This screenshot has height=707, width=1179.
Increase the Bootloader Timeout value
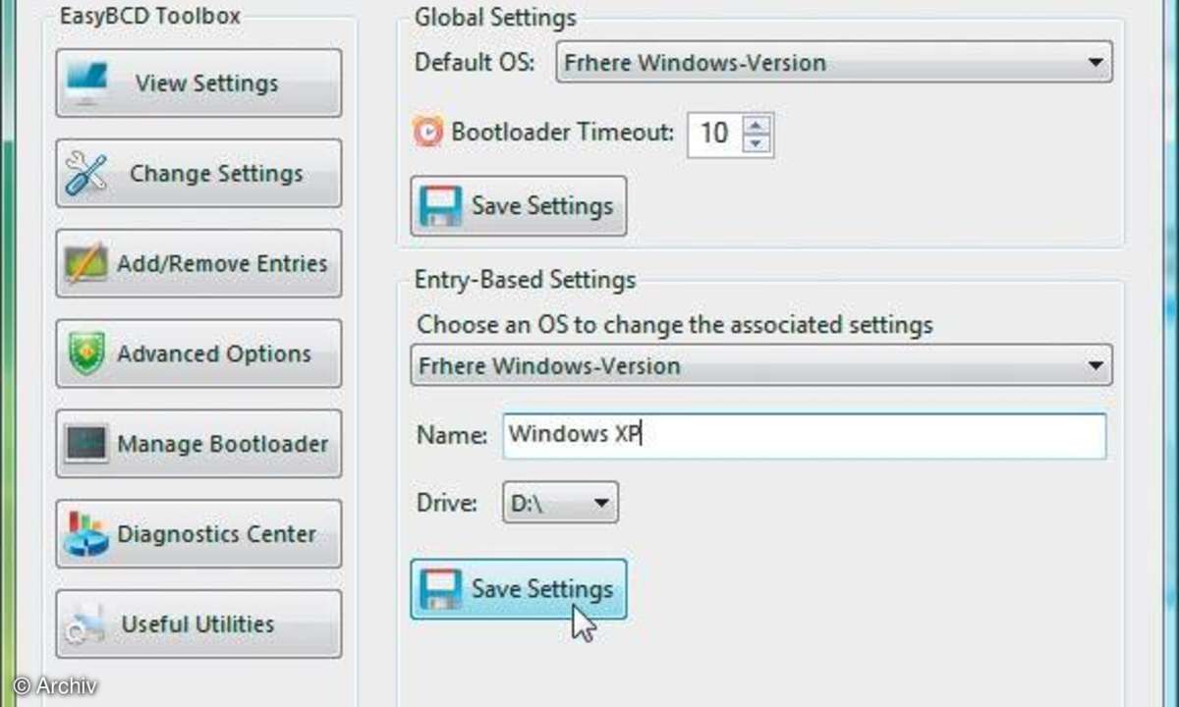[x=755, y=124]
